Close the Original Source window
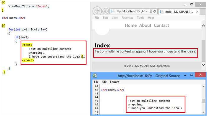The width and height of the screenshot is (207, 116). pyautogui.click(x=200, y=75)
